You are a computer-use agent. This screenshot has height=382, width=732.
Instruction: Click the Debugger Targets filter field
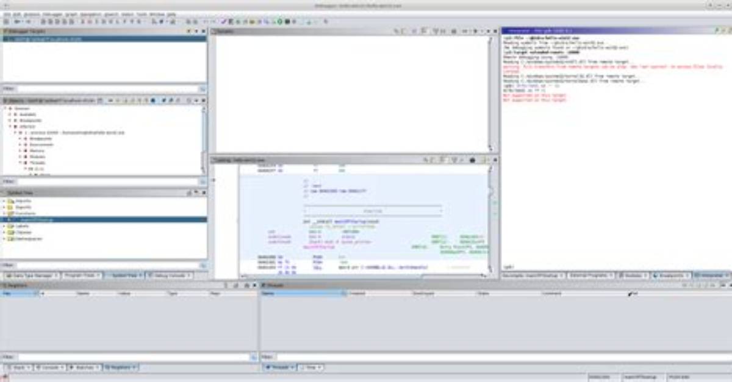click(x=108, y=89)
